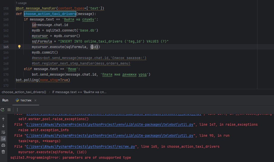This screenshot has height=162, width=274.
Task: Rerun the тестик script
Action: pyautogui.click(x=3, y=110)
